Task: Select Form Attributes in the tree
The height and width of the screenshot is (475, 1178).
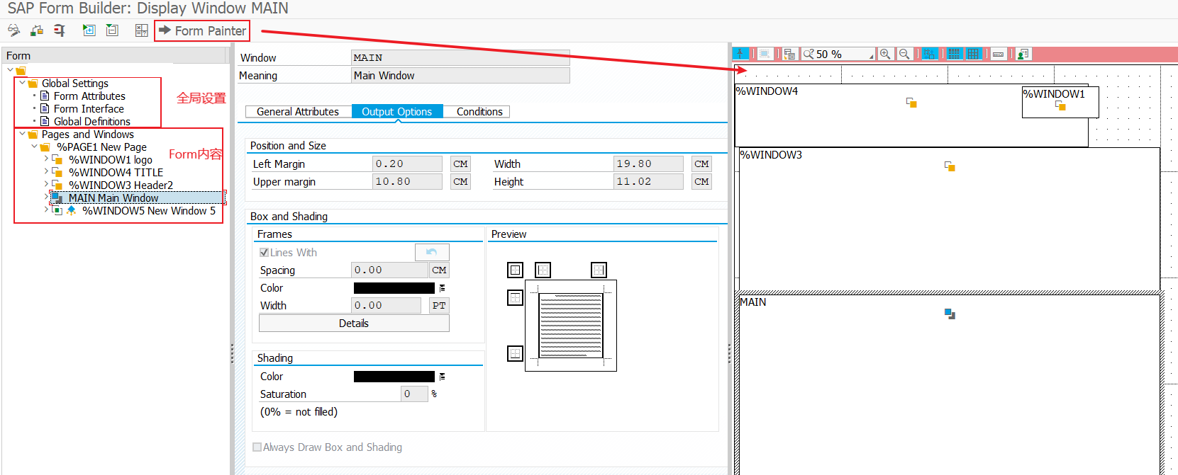Action: point(89,96)
